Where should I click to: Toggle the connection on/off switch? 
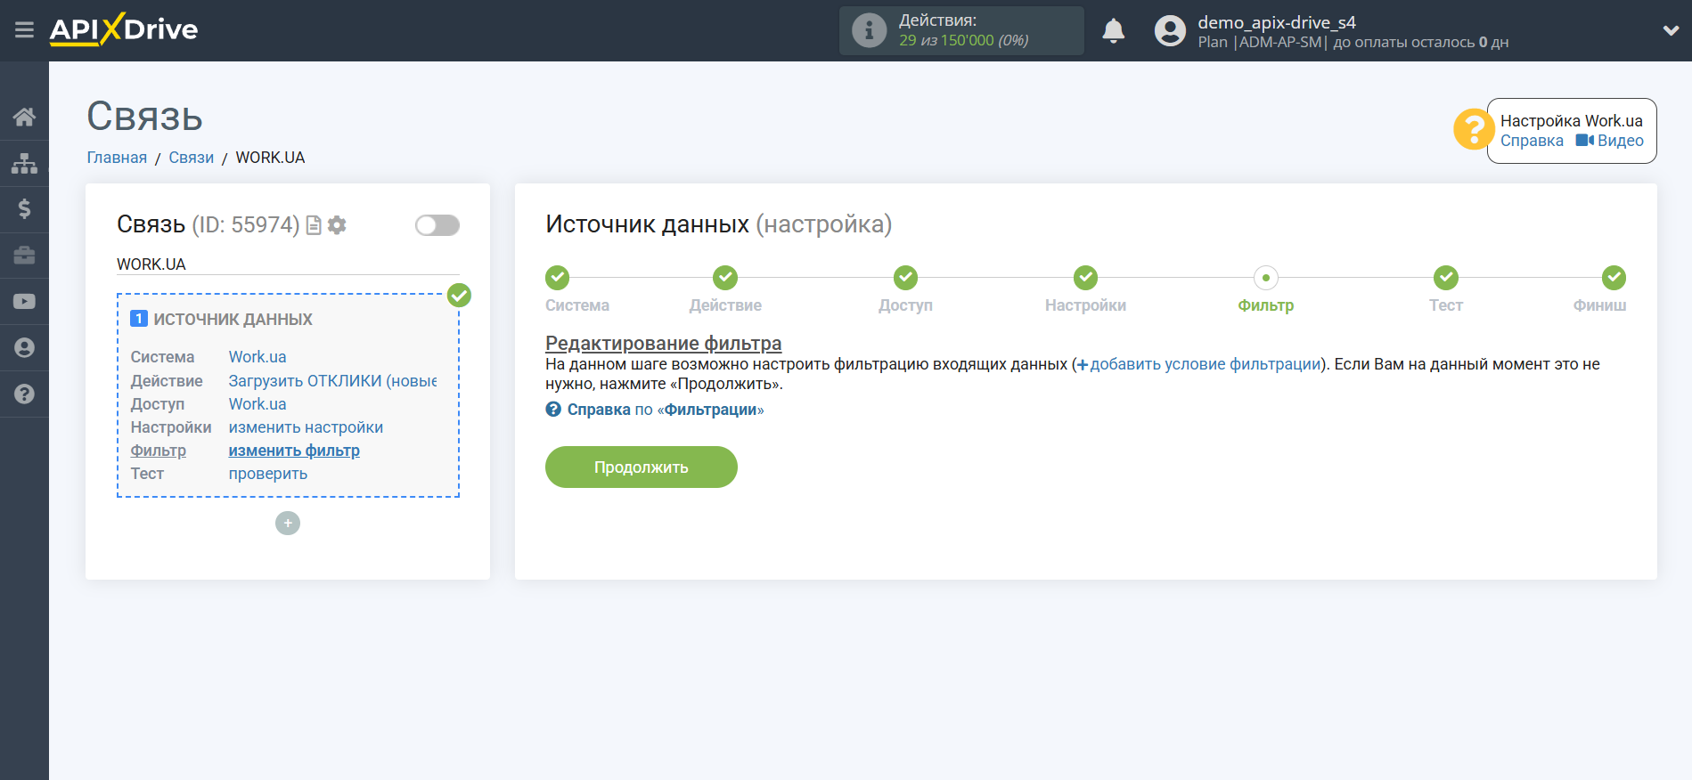pyautogui.click(x=437, y=225)
